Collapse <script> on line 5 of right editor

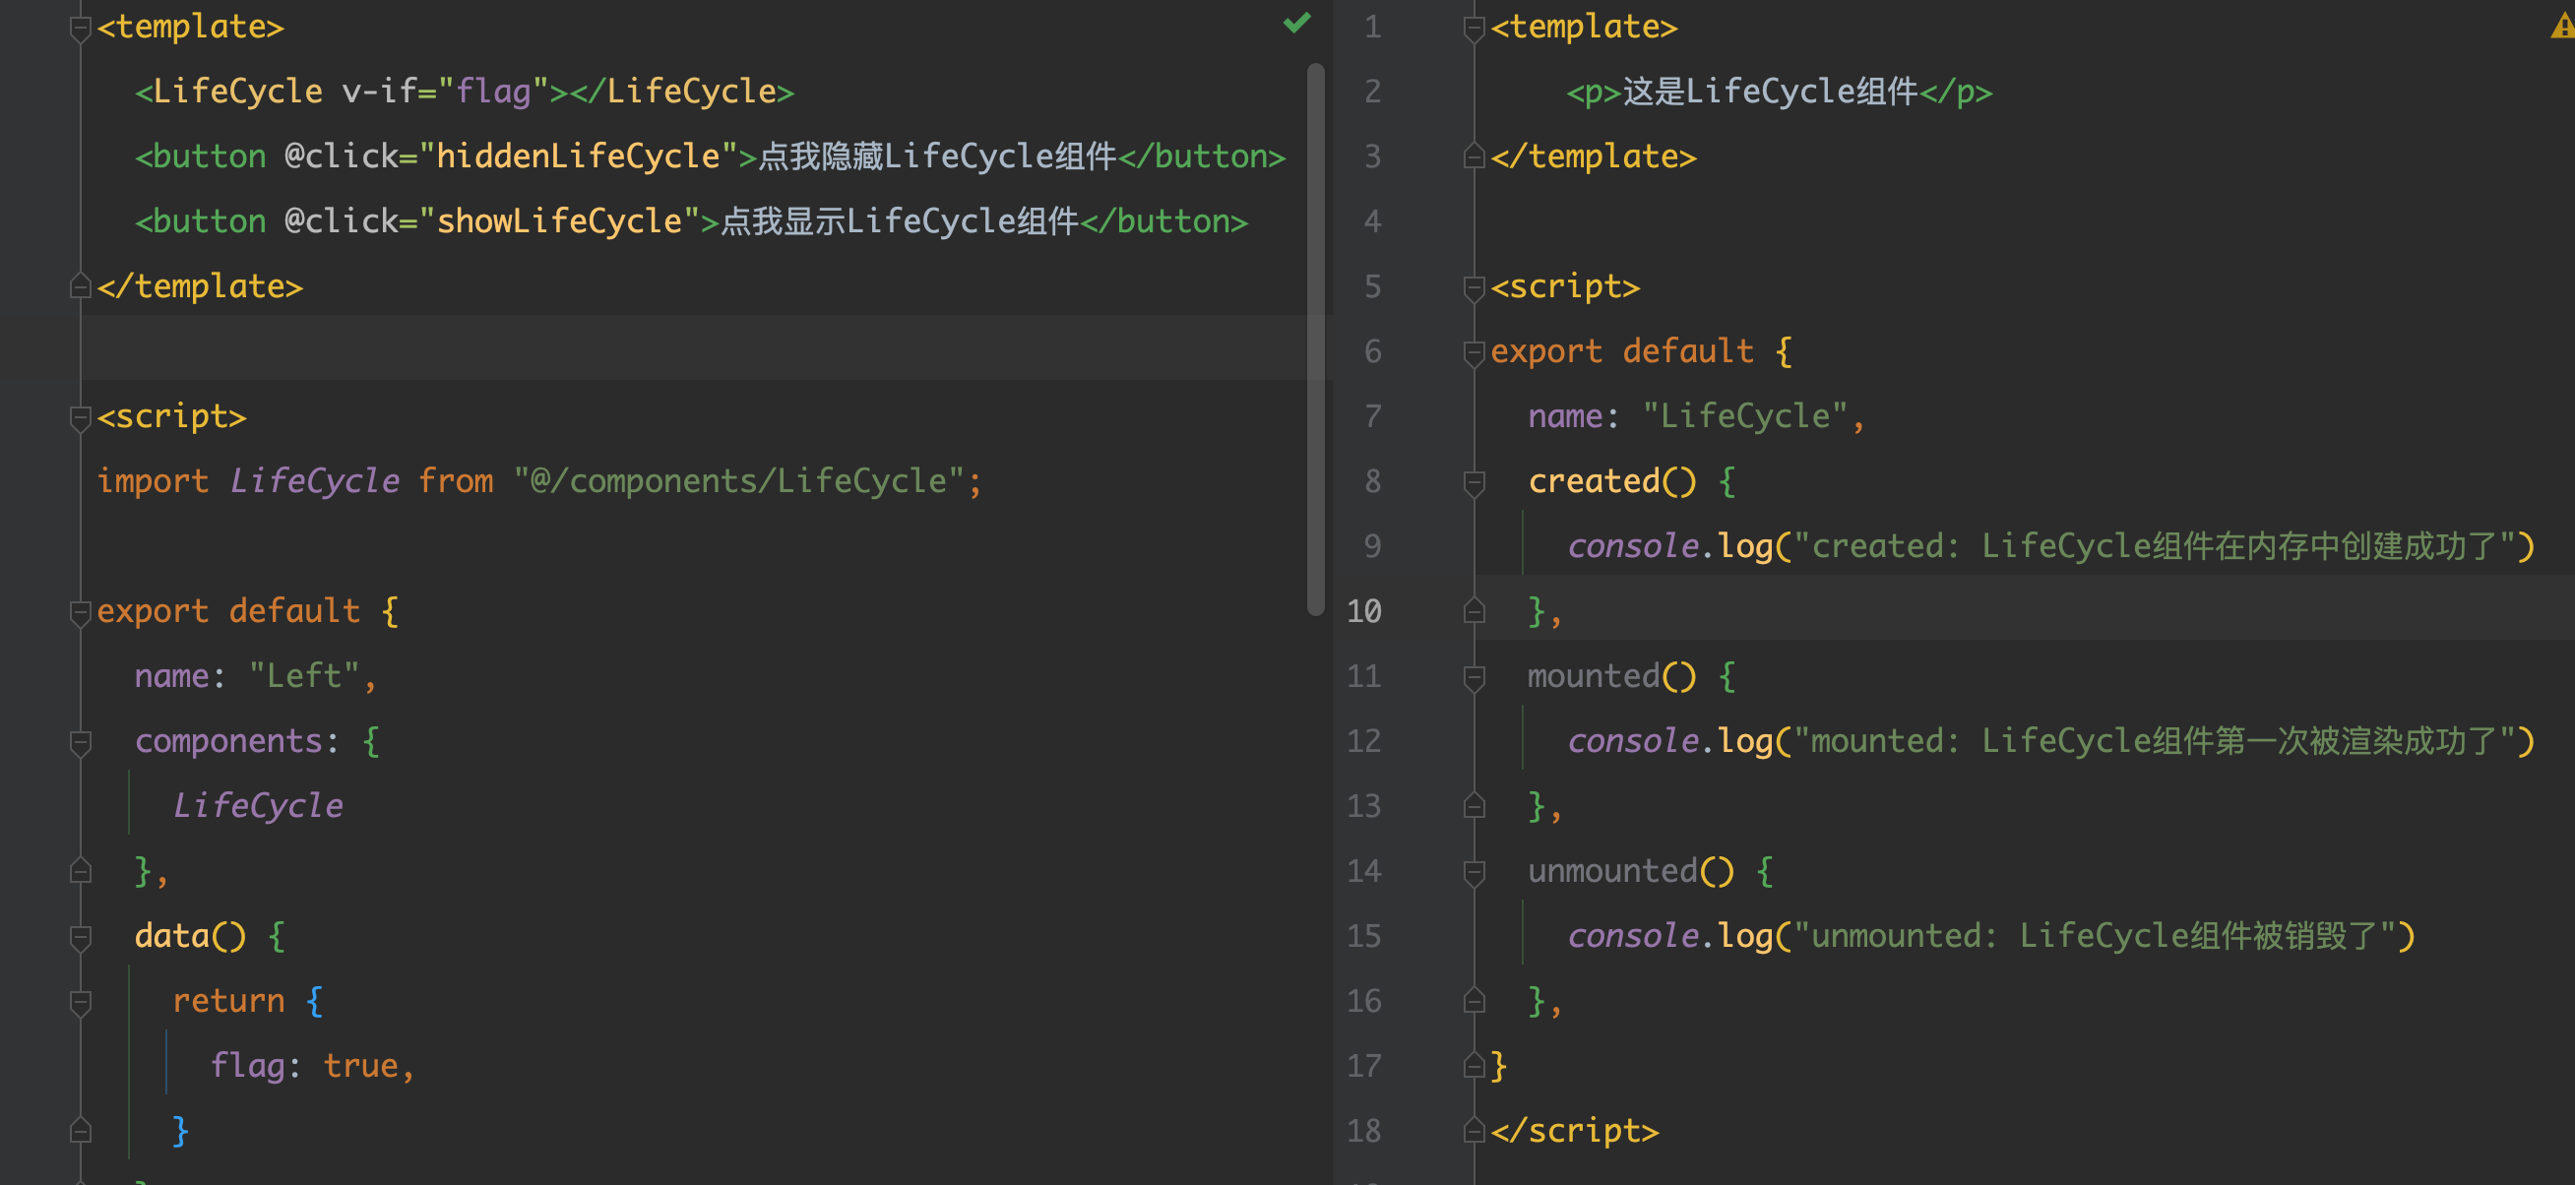click(1474, 287)
